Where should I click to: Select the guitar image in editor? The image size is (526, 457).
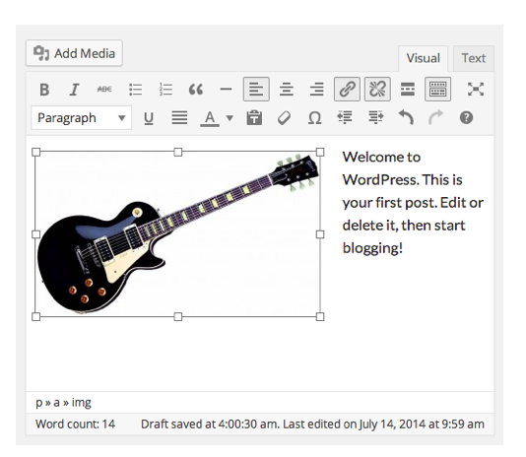178,233
